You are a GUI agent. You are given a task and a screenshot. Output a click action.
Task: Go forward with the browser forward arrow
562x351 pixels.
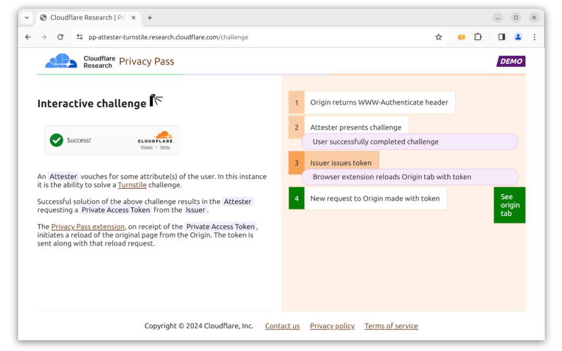(x=44, y=37)
